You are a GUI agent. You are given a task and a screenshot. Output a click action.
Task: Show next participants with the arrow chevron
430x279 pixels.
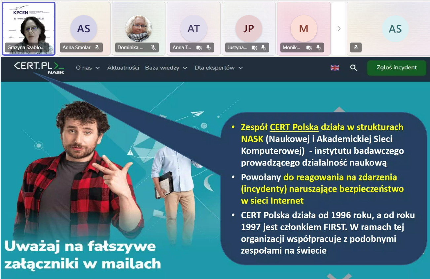click(x=339, y=29)
